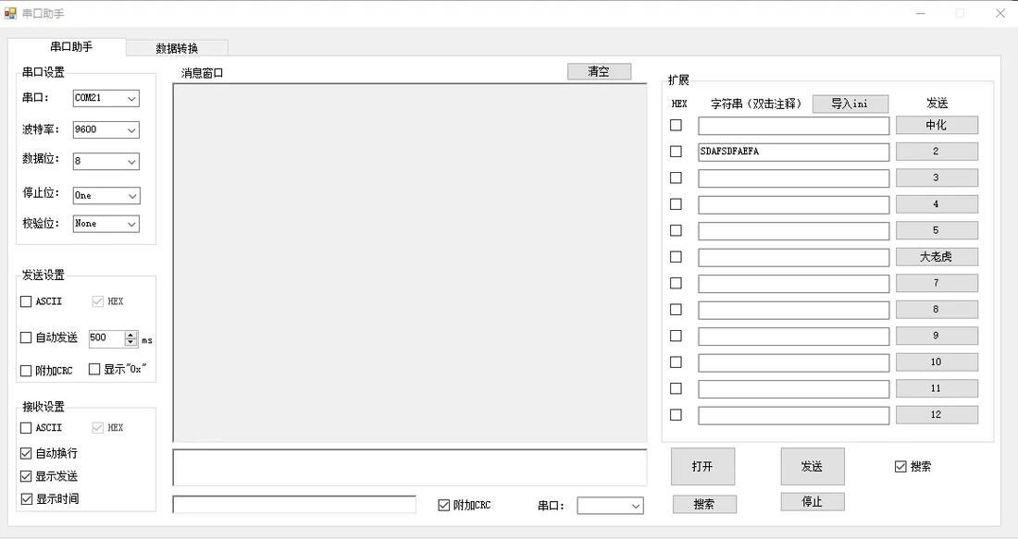Click the string field for 中化 row

click(793, 126)
